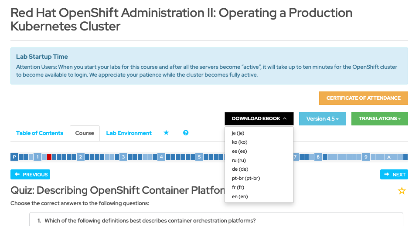
Task: Select the P preface marker in the progress bar
Action: click(x=14, y=157)
